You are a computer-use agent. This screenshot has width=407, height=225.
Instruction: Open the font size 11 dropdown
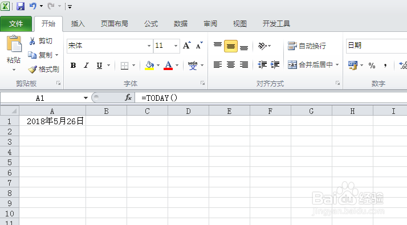point(176,46)
